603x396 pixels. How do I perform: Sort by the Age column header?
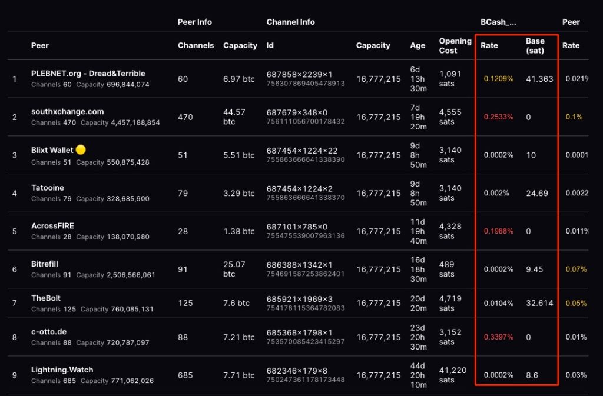coord(418,45)
